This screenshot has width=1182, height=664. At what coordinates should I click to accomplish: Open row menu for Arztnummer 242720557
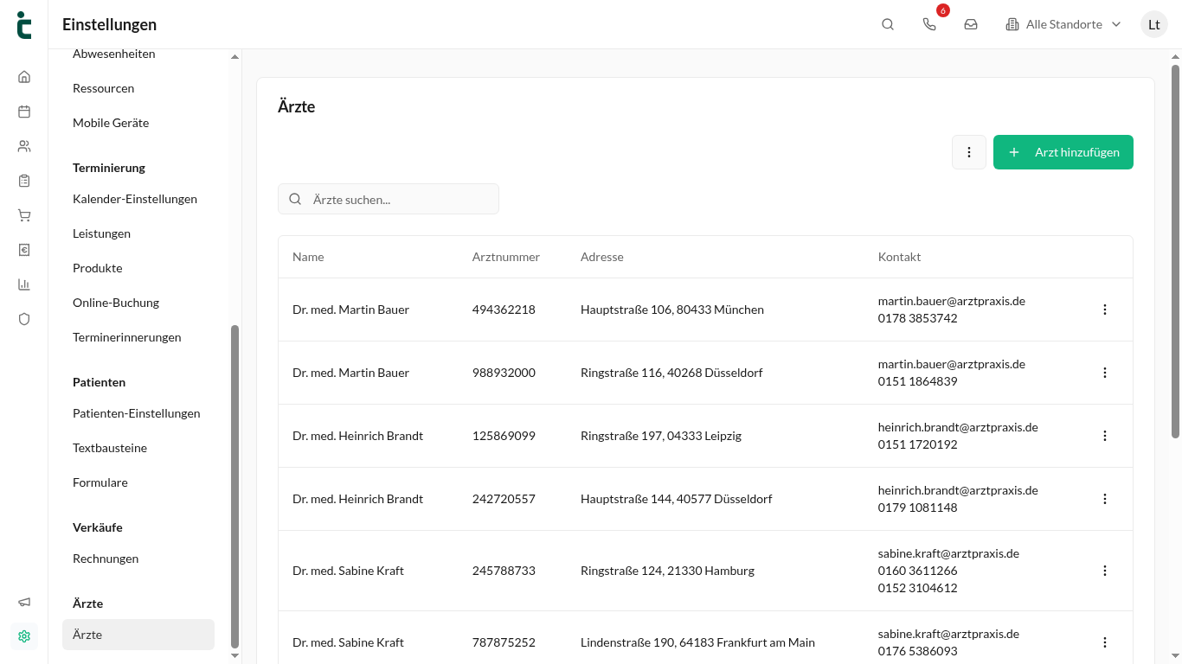point(1105,499)
